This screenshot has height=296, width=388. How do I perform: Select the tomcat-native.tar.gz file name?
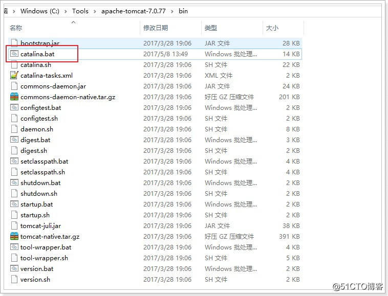coord(50,237)
